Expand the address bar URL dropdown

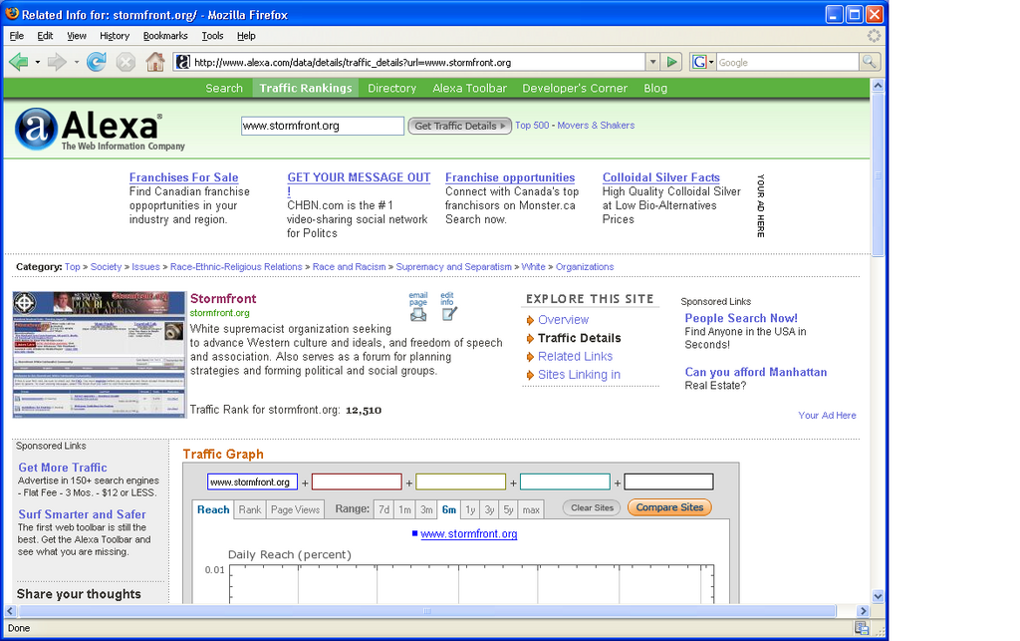coord(653,62)
